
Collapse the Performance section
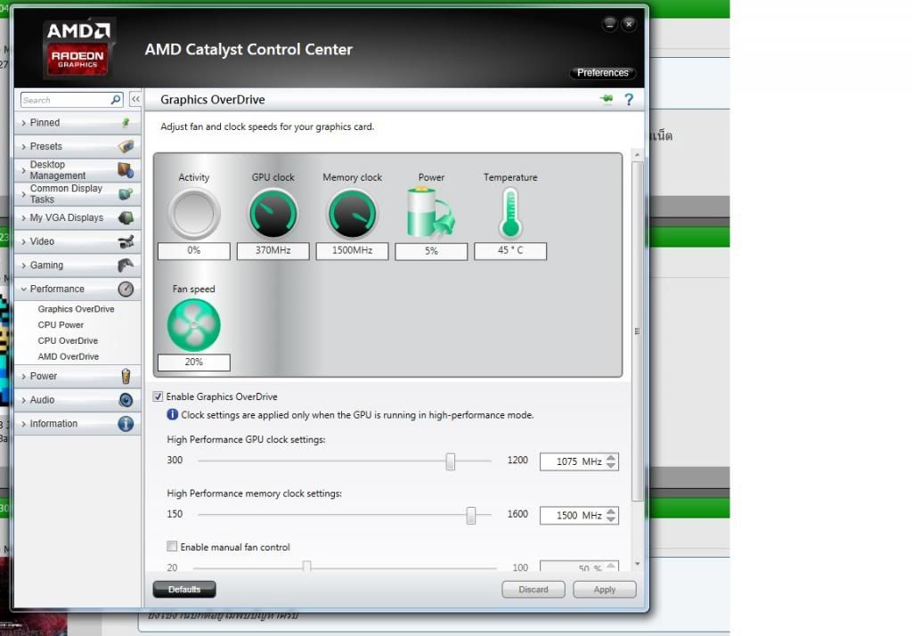(x=23, y=289)
